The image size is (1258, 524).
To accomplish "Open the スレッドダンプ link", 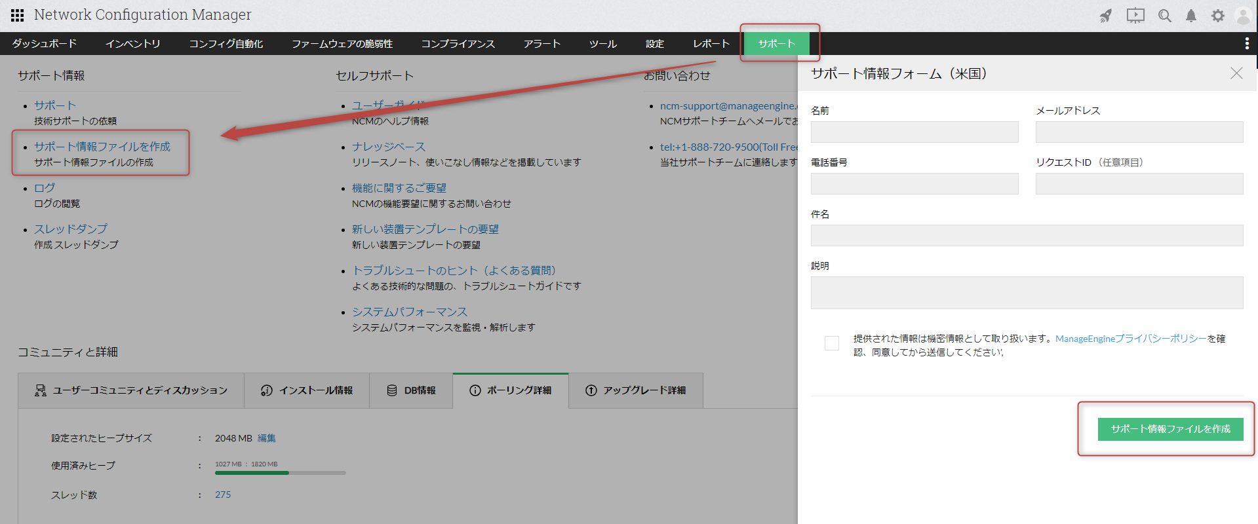I will 71,229.
